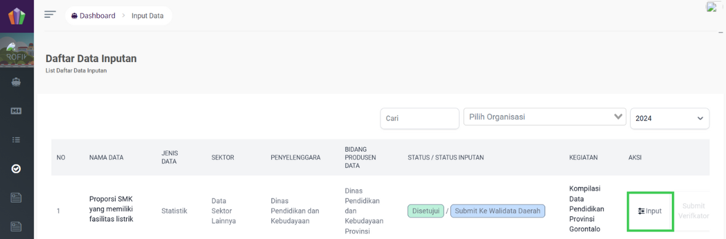Click the BIDANG PRODUSEN DATA header

tap(360, 157)
